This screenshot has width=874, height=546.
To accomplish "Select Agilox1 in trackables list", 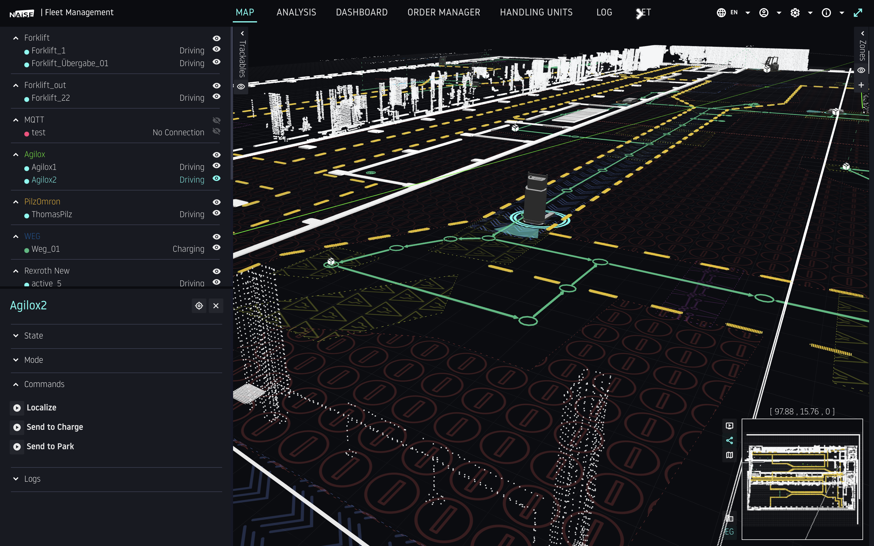I will pyautogui.click(x=44, y=167).
